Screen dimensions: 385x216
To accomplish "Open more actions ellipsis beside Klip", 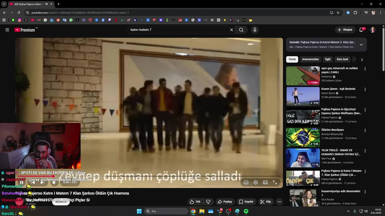I will 279,202.
